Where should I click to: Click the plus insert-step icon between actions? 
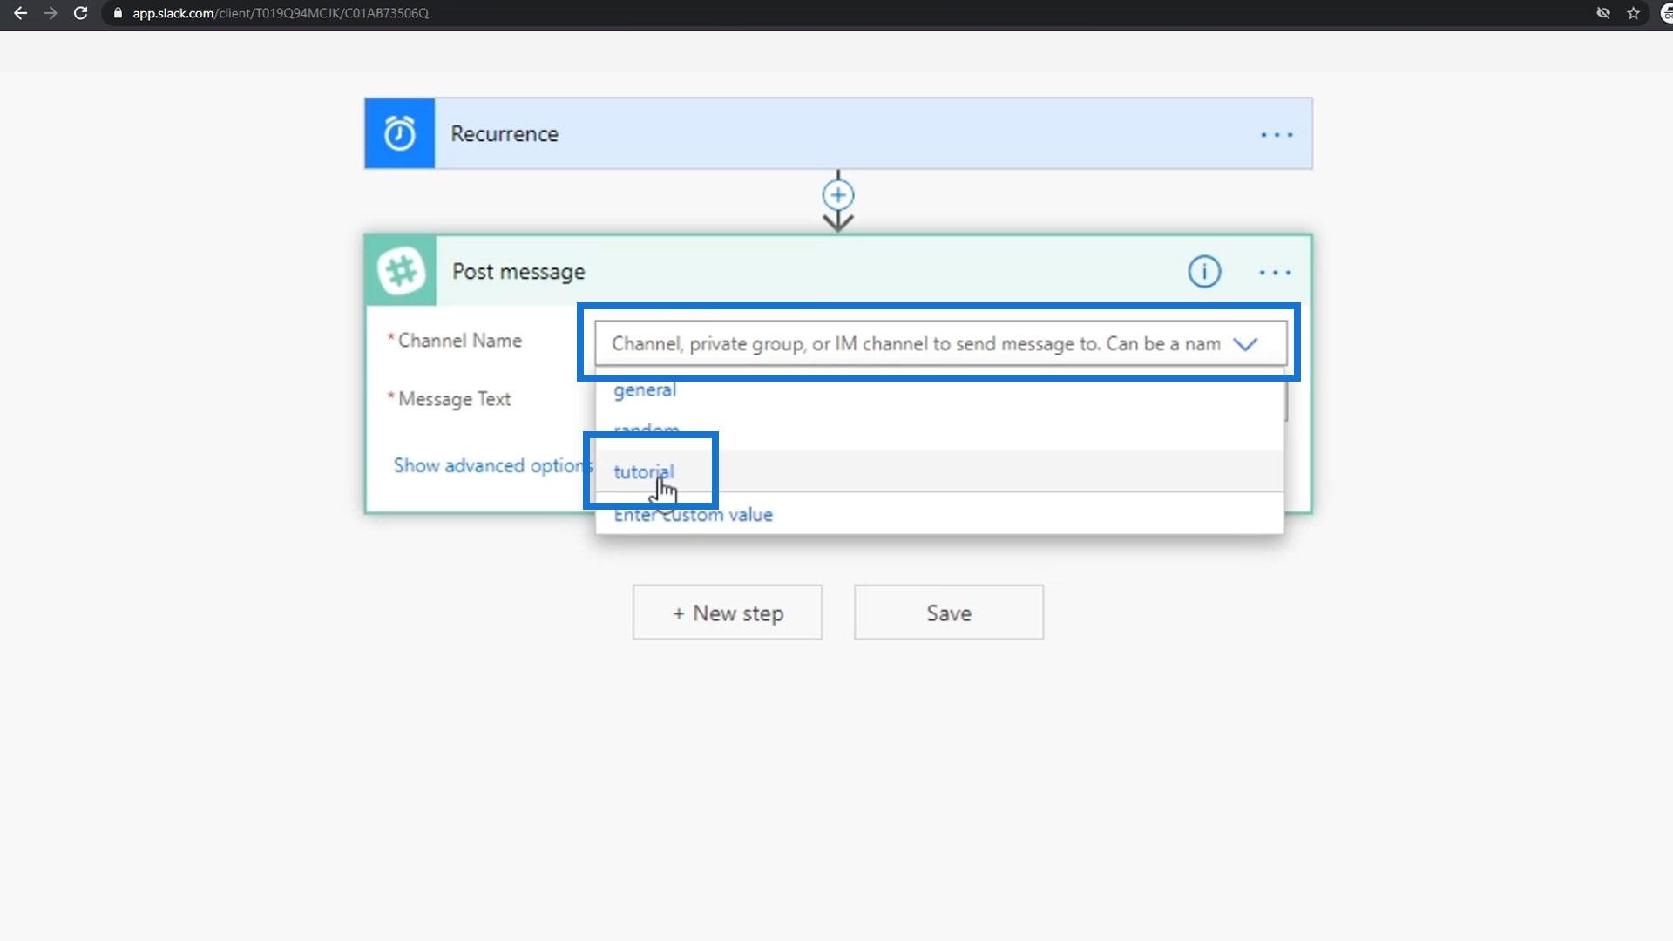click(838, 194)
